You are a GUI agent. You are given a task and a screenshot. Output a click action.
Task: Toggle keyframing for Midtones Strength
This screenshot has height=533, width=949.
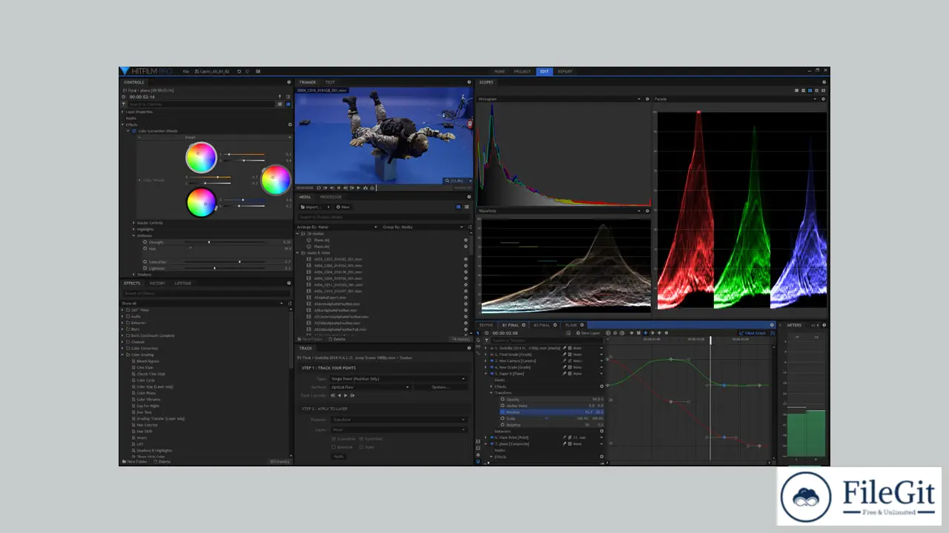point(145,242)
